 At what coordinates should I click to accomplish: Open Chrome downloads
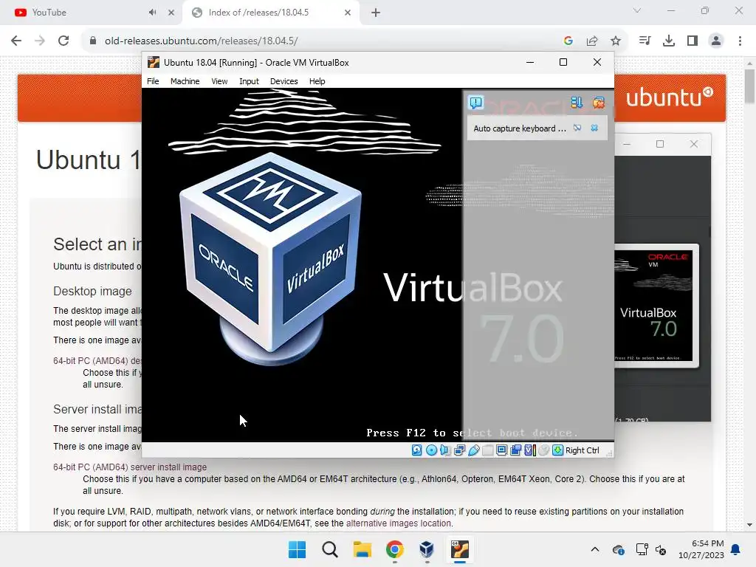click(x=668, y=41)
